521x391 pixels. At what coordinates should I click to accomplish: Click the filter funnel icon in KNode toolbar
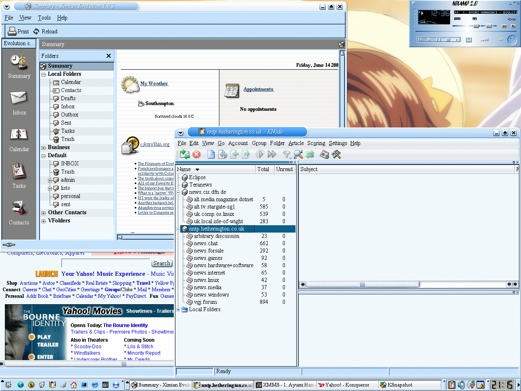(x=287, y=154)
